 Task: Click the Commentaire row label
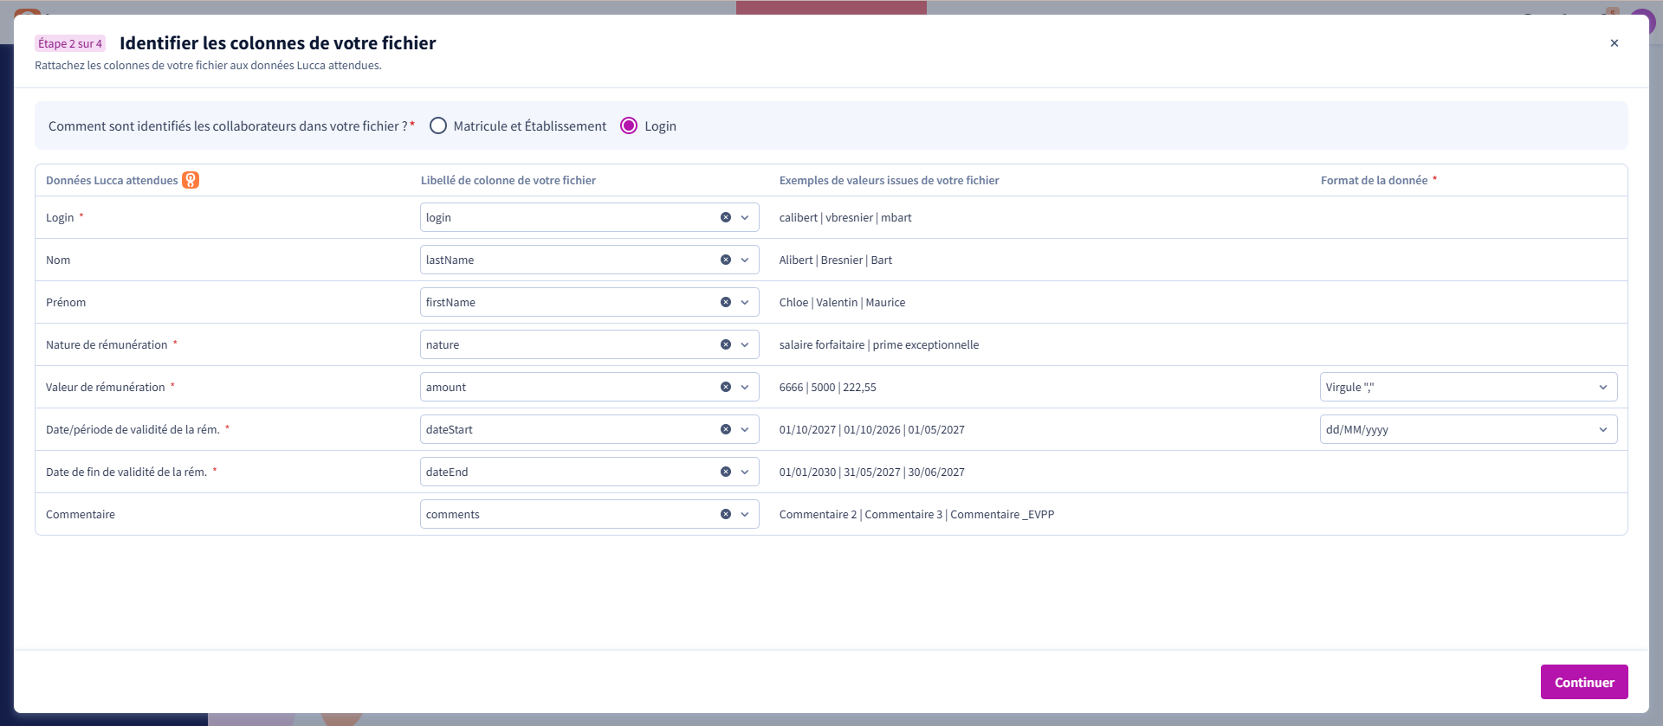[x=81, y=514]
